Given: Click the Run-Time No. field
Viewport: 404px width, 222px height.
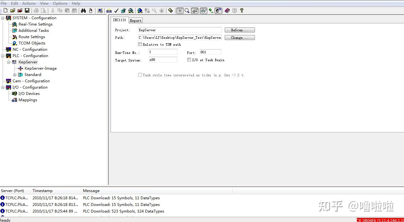Looking at the screenshot, I should (x=163, y=52).
